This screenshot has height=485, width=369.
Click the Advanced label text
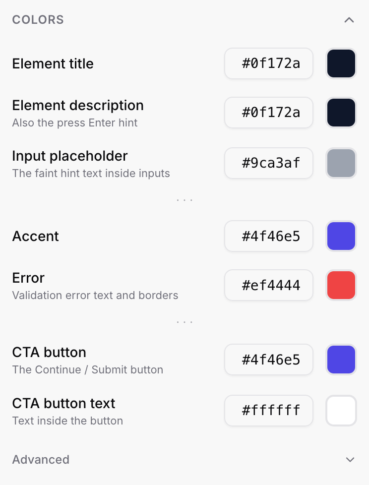tap(41, 460)
